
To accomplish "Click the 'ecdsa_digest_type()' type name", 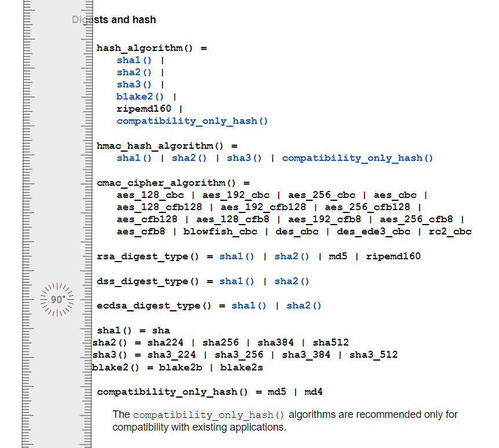I will (154, 306).
